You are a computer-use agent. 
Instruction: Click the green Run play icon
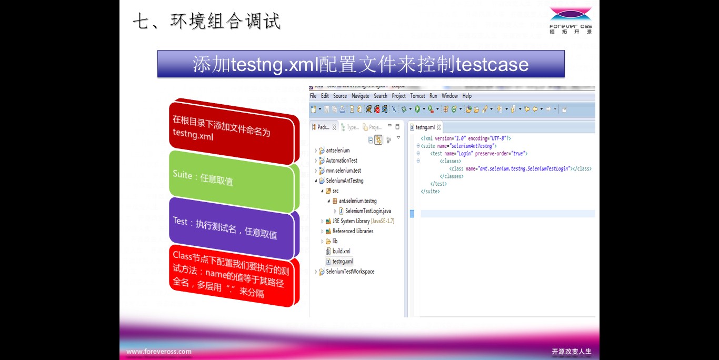417,109
